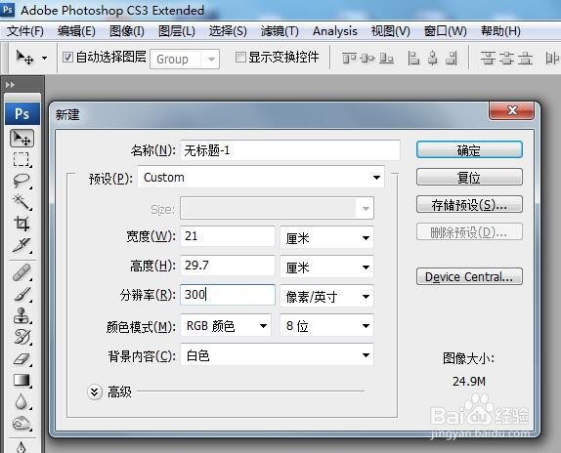Toggle the 自动选择图层 checkbox
The image size is (561, 453).
pos(67,57)
